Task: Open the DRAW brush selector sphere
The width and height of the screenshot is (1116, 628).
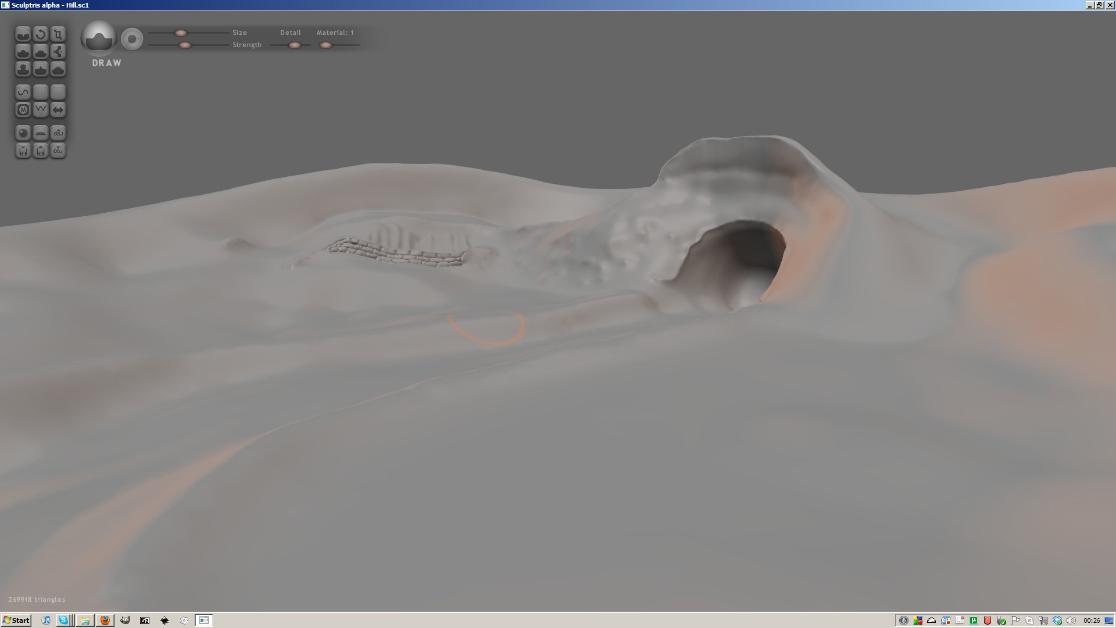Action: click(99, 38)
